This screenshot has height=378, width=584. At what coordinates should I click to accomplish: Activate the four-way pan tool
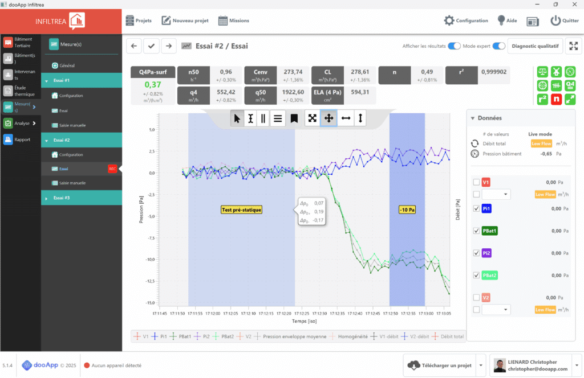click(x=328, y=118)
